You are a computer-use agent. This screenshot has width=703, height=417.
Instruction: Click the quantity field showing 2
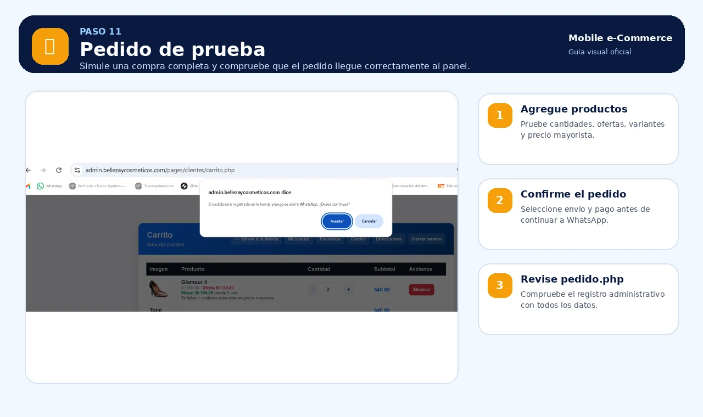pyautogui.click(x=331, y=290)
